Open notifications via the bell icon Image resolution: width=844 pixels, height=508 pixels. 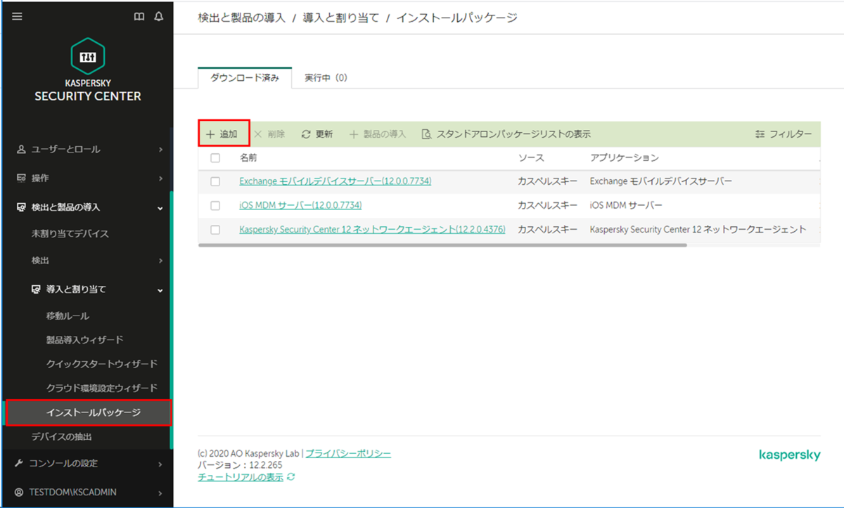[x=159, y=16]
